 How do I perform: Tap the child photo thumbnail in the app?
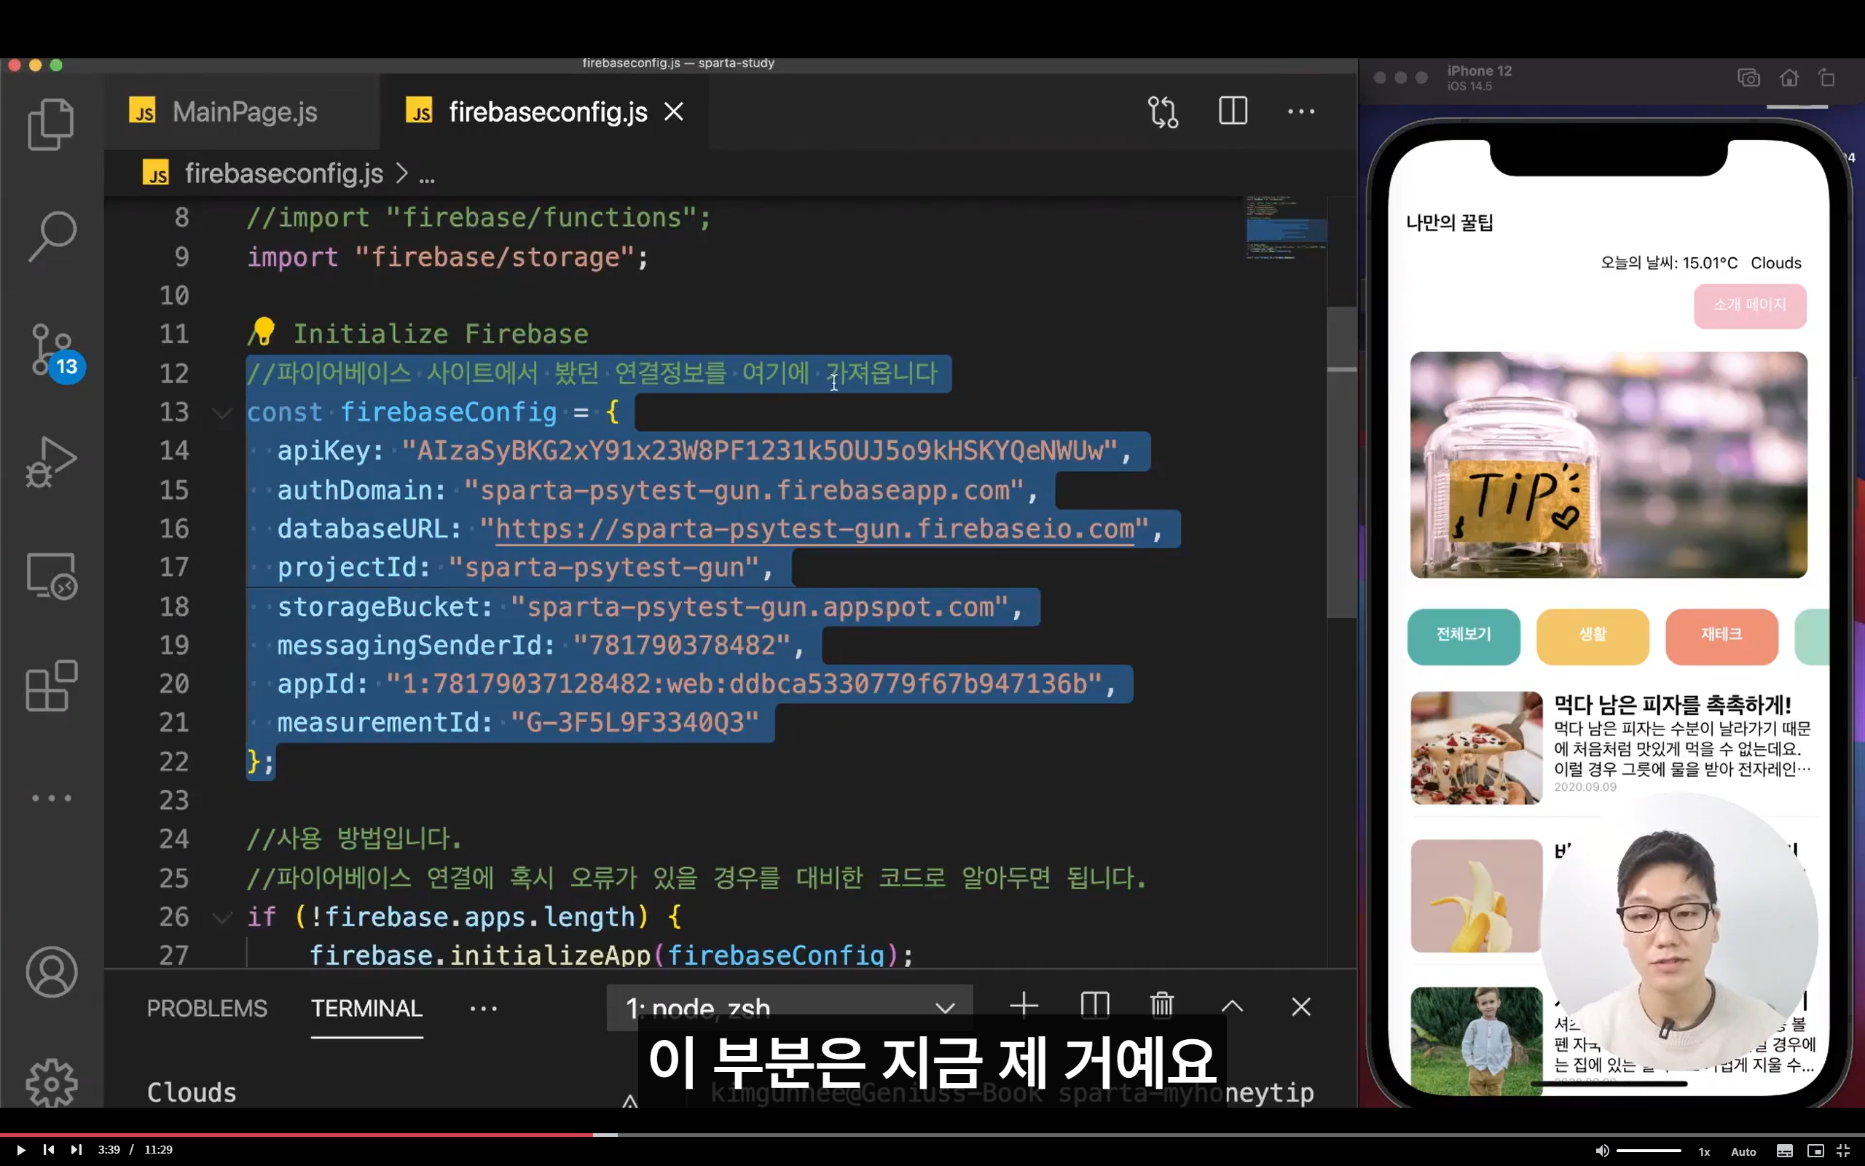[x=1476, y=1041]
